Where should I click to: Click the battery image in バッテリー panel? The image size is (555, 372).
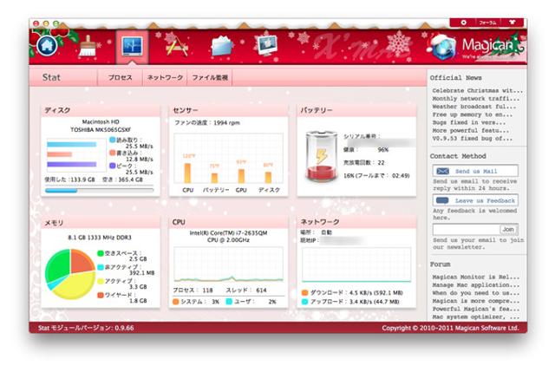pyautogui.click(x=321, y=159)
